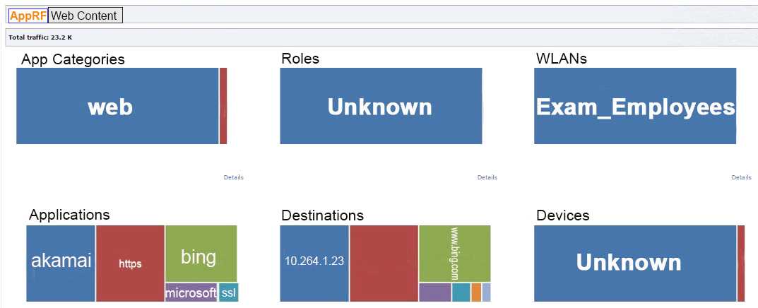Select the teal ssl application block
758x308 pixels.
pyautogui.click(x=228, y=292)
